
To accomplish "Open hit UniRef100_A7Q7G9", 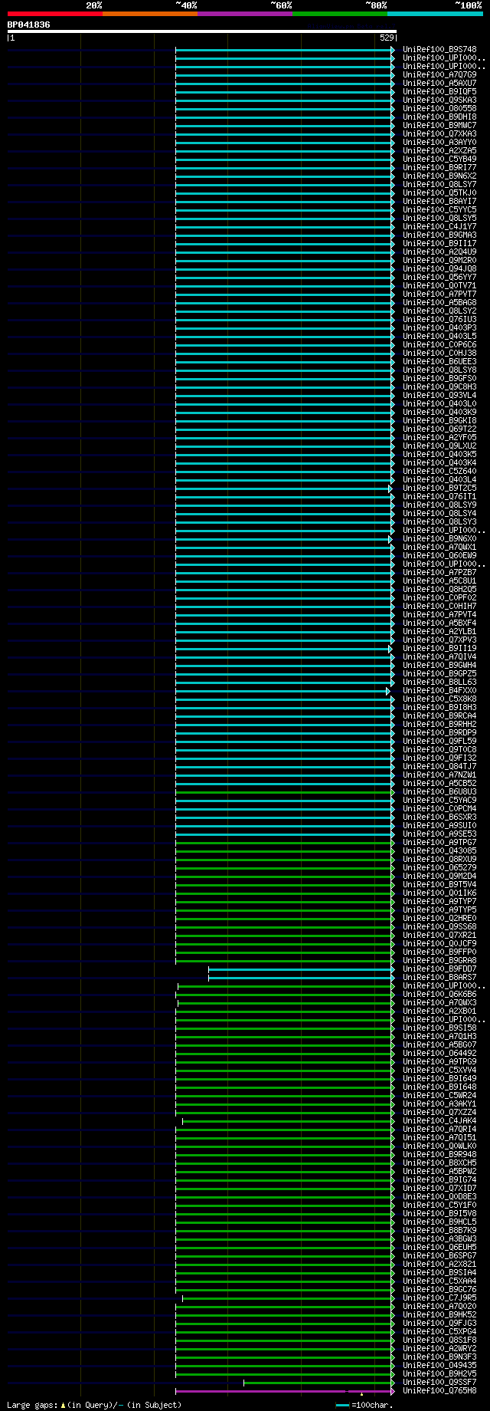I will click(x=439, y=75).
